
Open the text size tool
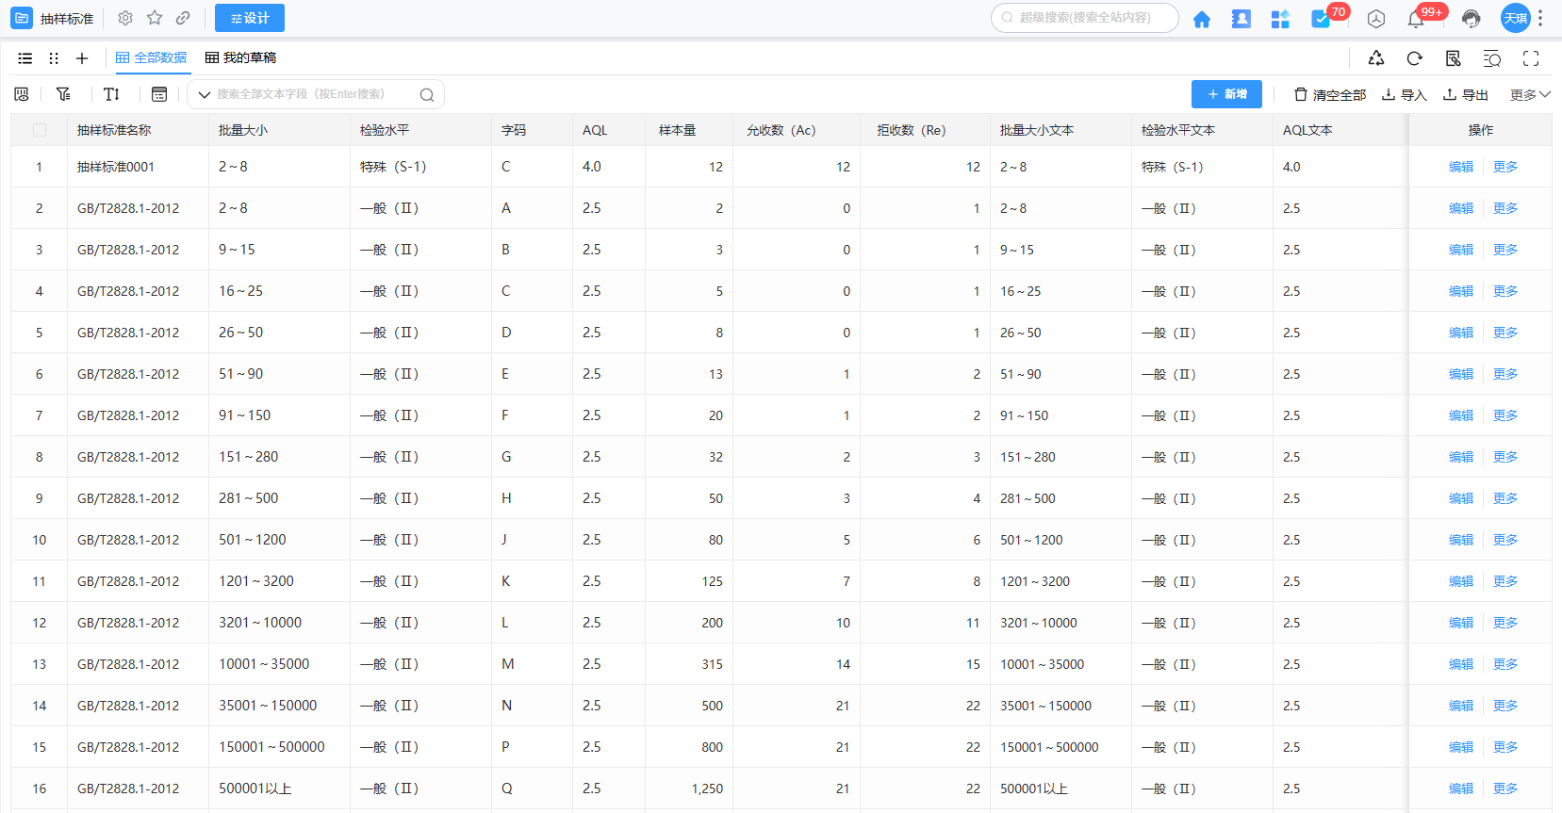point(111,94)
